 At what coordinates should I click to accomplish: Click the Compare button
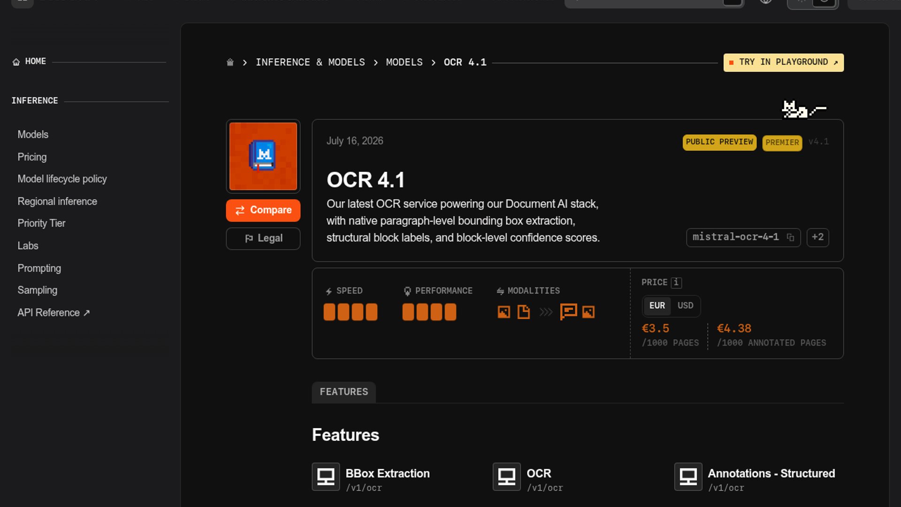click(263, 210)
